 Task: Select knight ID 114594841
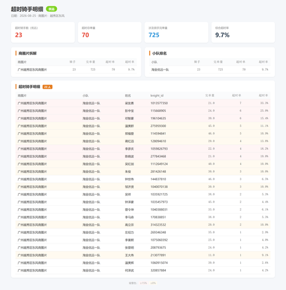(x=158, y=133)
